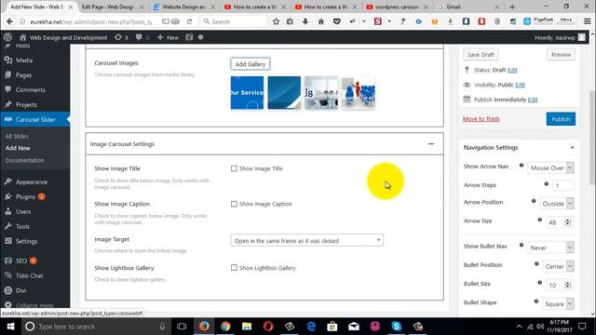Open Arrow Position dropdown
This screenshot has width=596, height=335.
point(557,204)
